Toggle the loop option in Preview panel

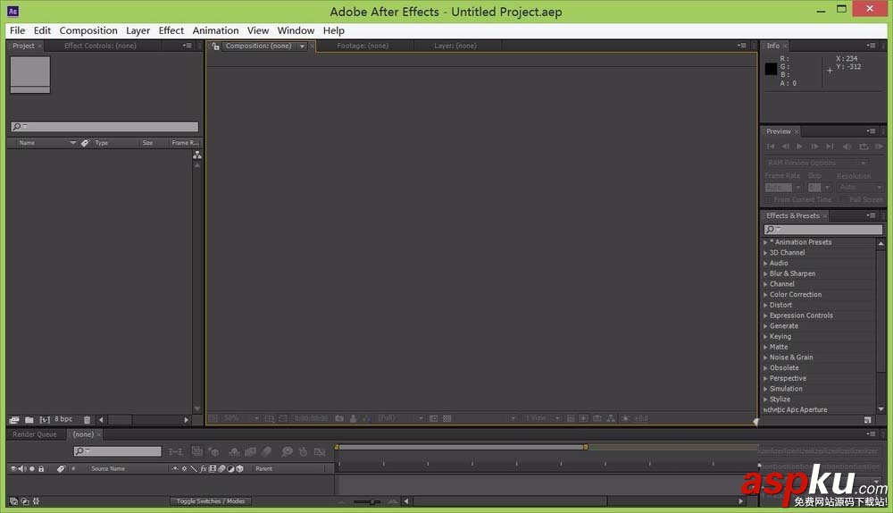tap(864, 147)
